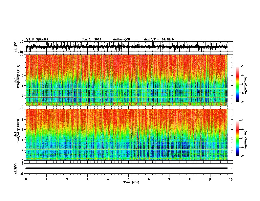Click the thick black ch.3 trace line
The height and width of the screenshot is (201, 260).
[126, 168]
